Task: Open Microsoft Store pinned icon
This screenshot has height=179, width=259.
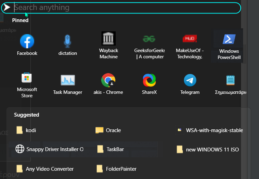Action: [27, 78]
